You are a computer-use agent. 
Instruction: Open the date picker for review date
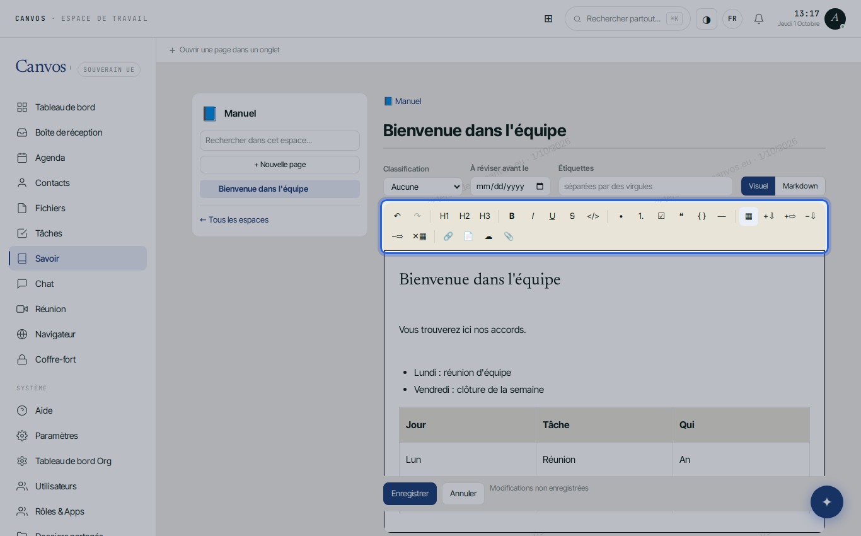(x=540, y=187)
